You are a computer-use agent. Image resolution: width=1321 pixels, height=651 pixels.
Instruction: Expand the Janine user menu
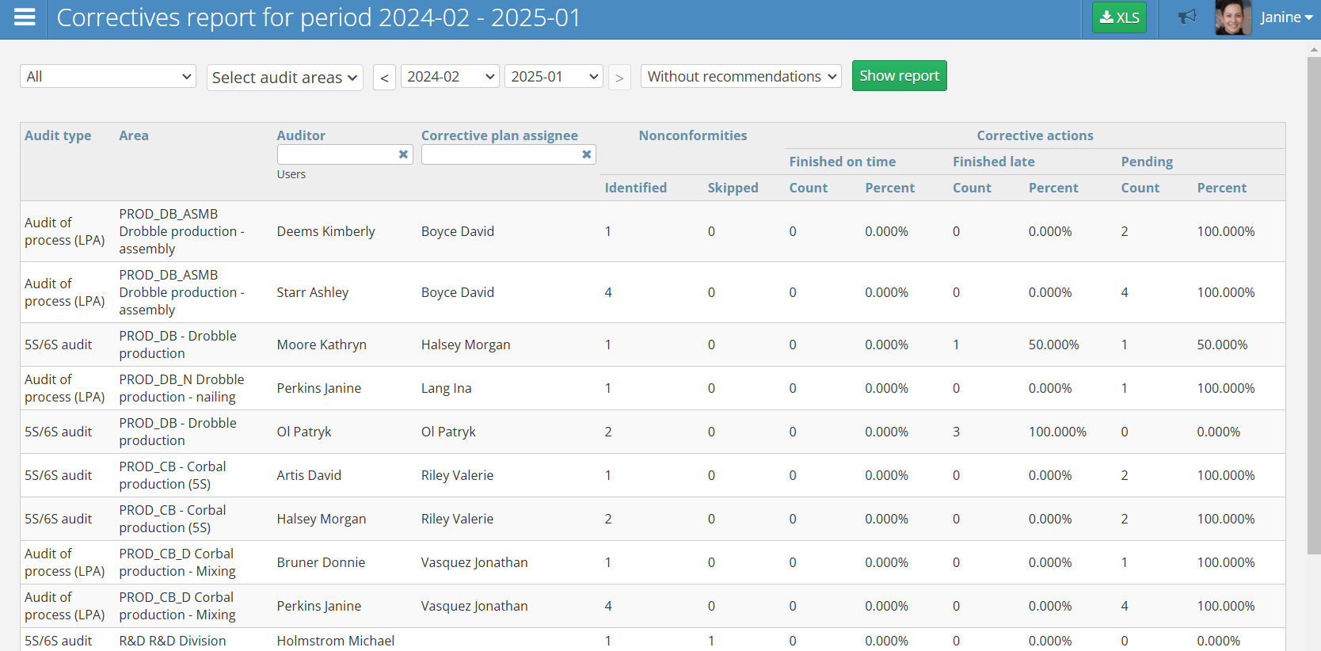(x=1286, y=17)
